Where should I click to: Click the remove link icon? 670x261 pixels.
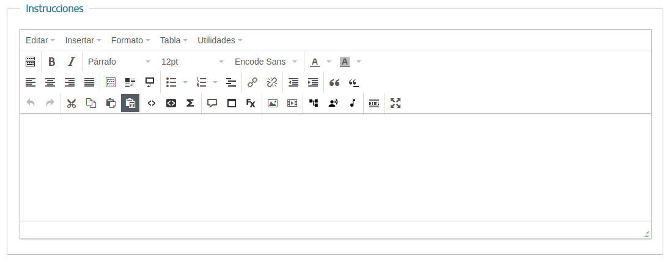[x=272, y=82]
